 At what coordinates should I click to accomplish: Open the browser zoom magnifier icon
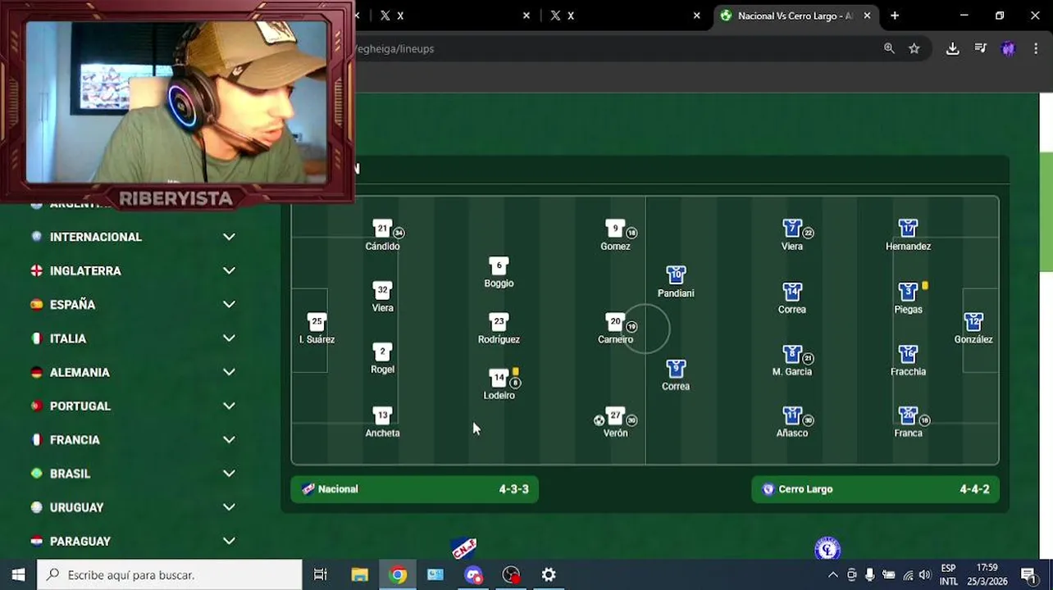tap(889, 48)
